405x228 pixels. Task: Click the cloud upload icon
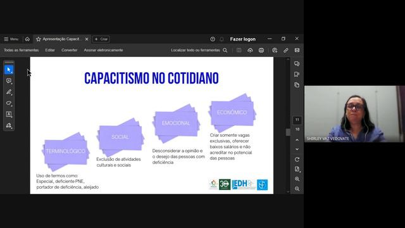[x=250, y=50]
